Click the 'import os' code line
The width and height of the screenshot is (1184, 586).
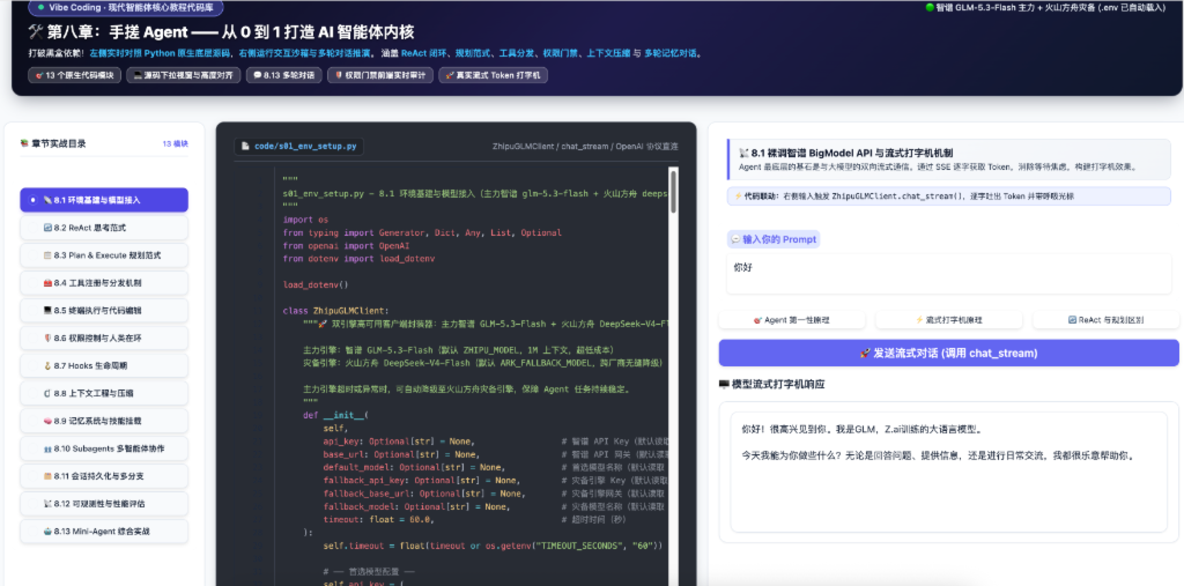tap(305, 220)
